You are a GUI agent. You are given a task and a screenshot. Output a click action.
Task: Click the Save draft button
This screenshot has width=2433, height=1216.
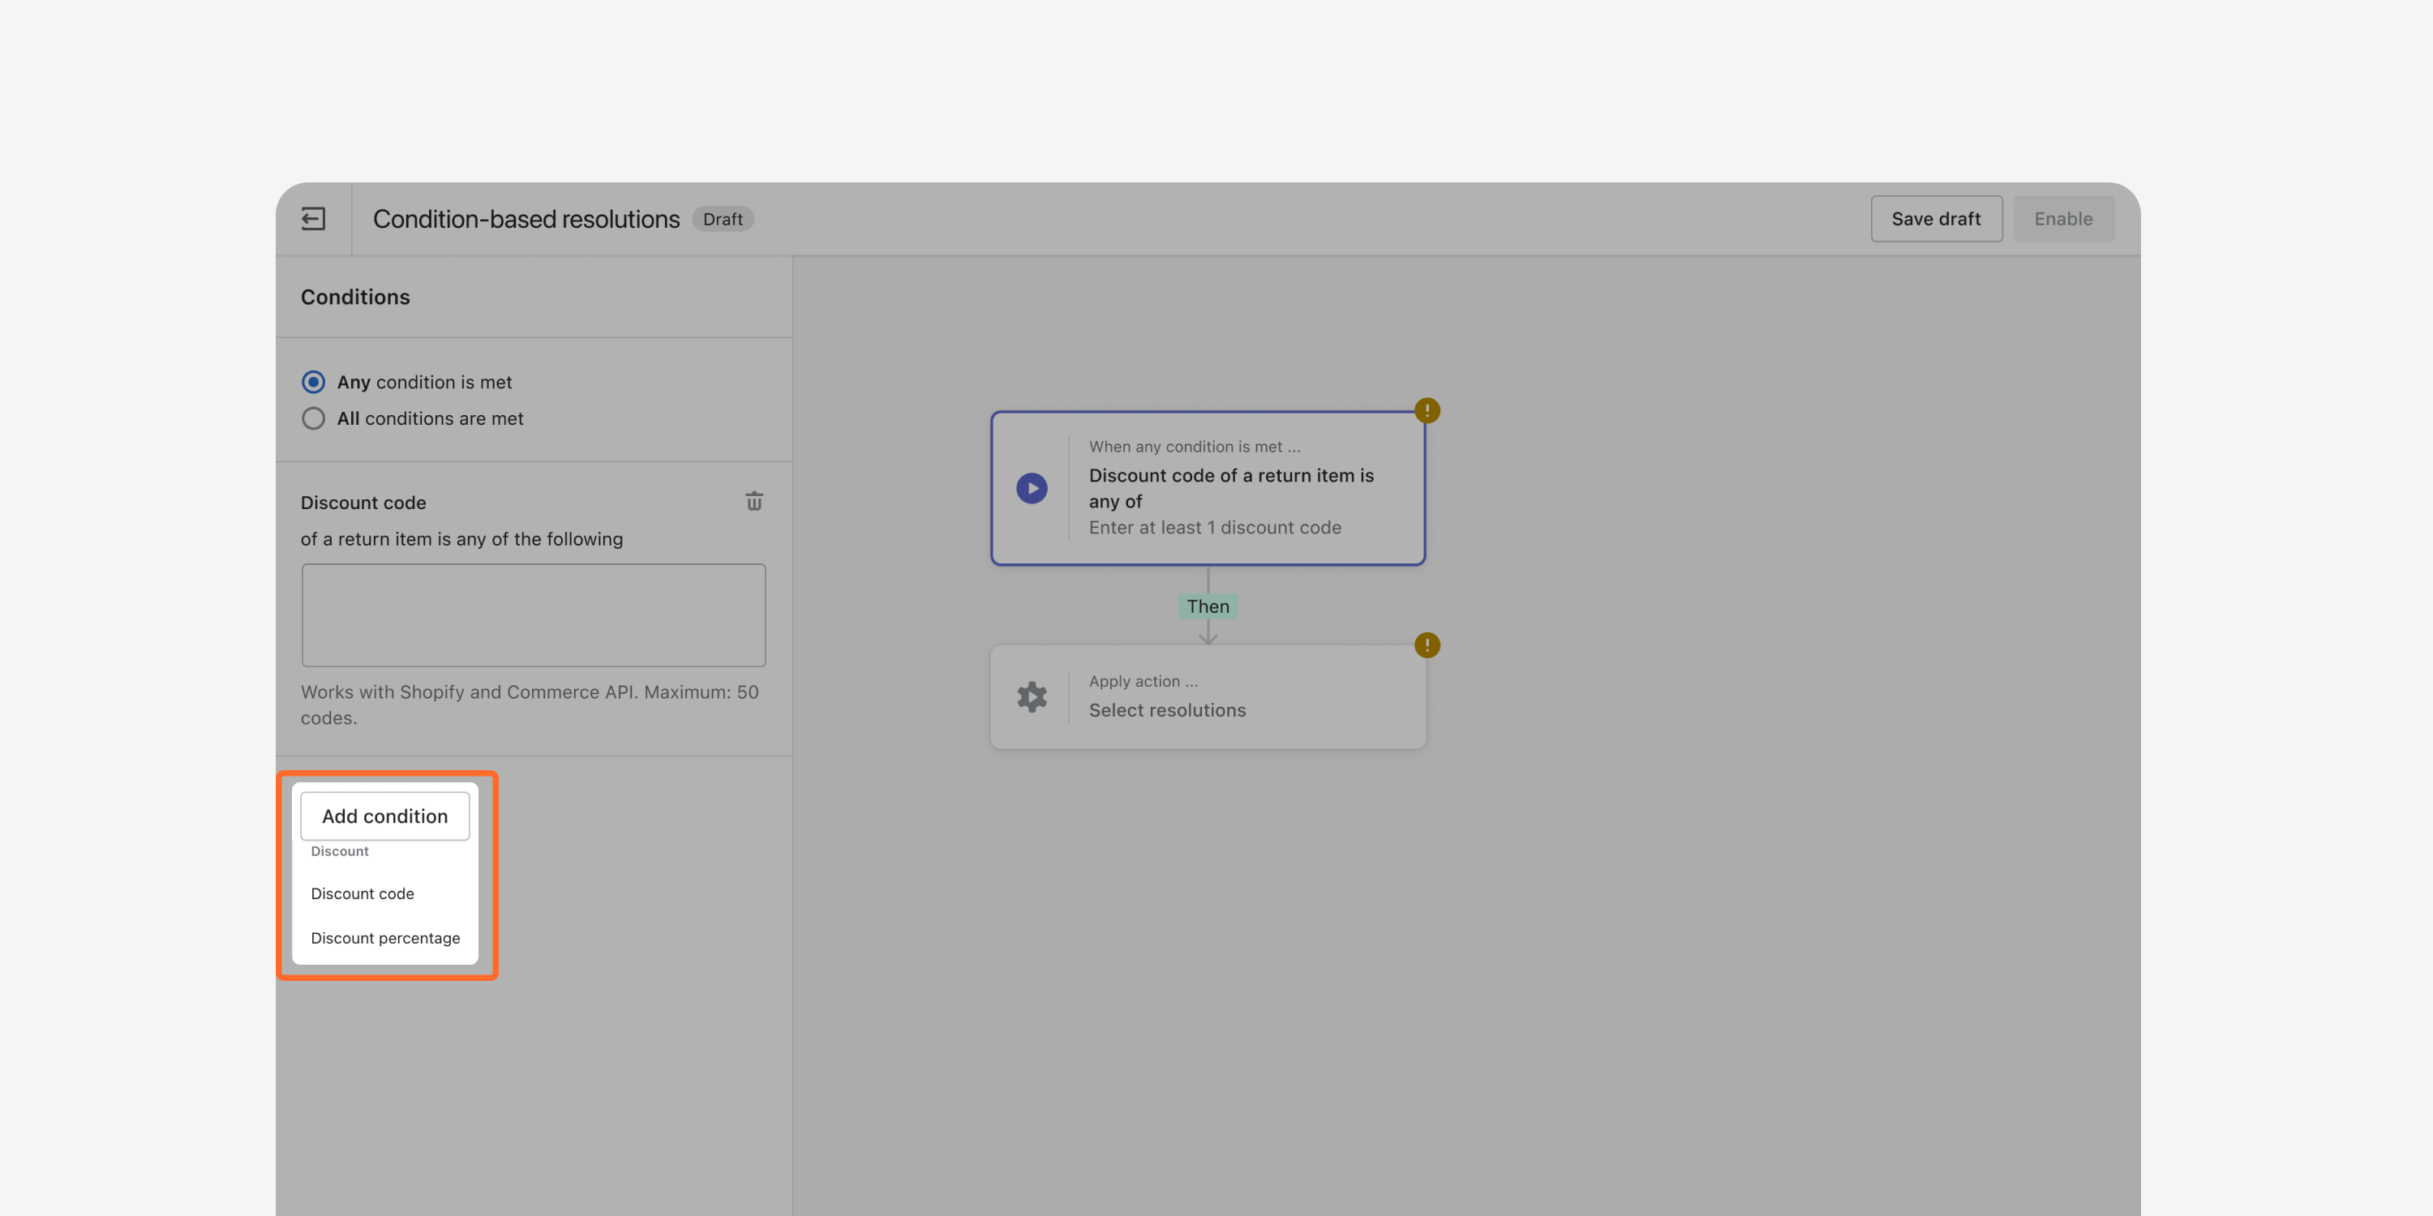pos(1936,219)
